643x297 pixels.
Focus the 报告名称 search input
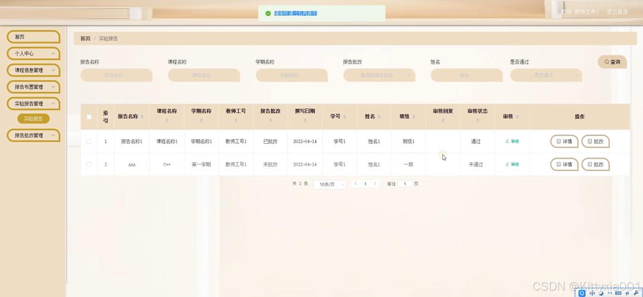(x=116, y=75)
